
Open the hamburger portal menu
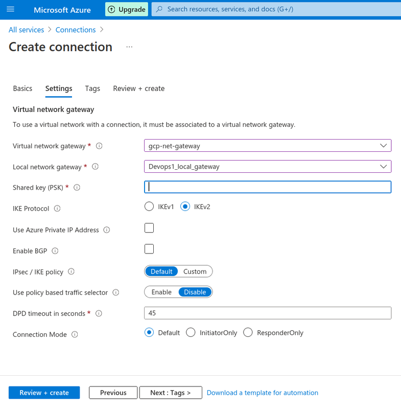click(10, 9)
